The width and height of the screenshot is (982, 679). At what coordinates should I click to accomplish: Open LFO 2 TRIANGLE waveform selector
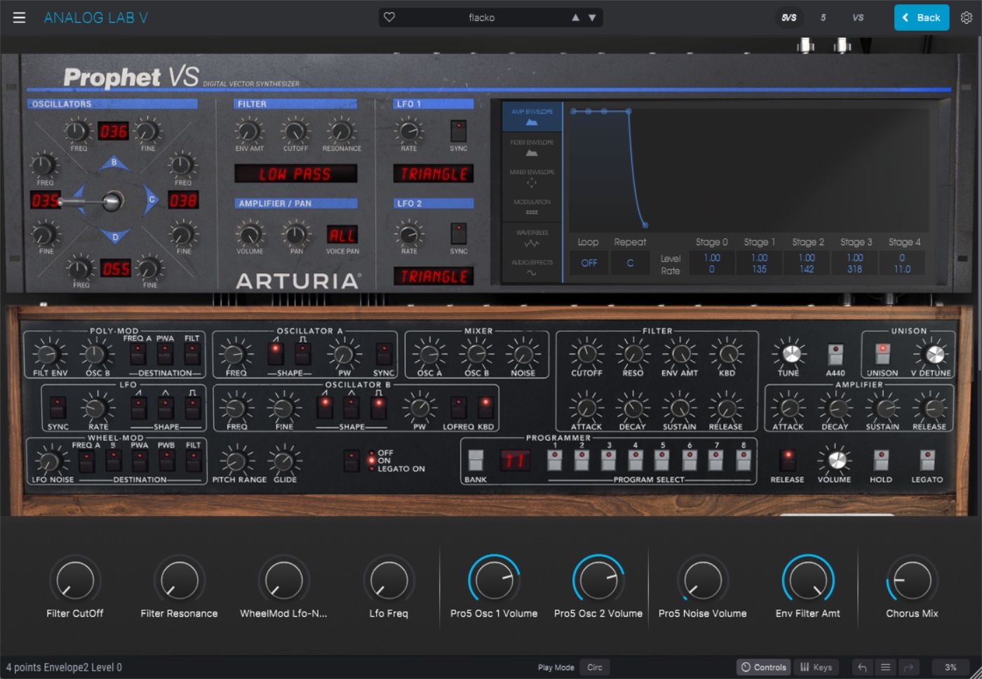tap(433, 276)
